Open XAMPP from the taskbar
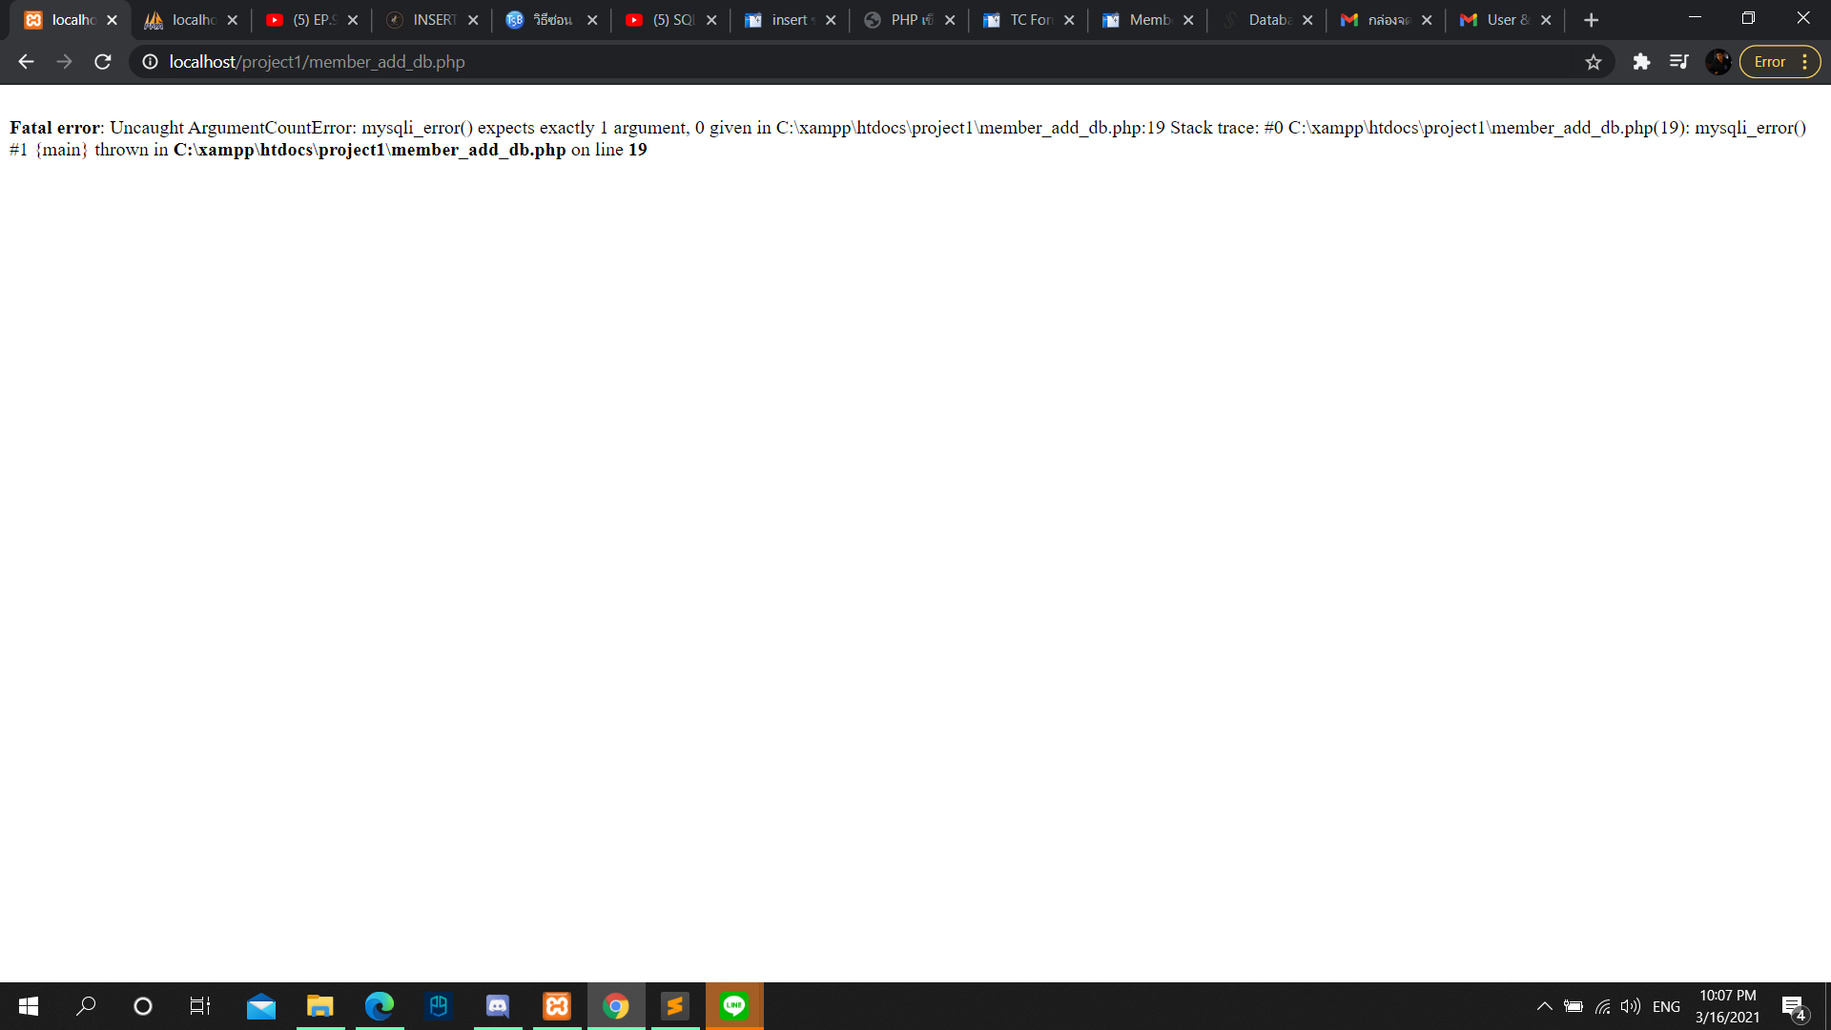This screenshot has height=1030, width=1831. click(x=557, y=1006)
